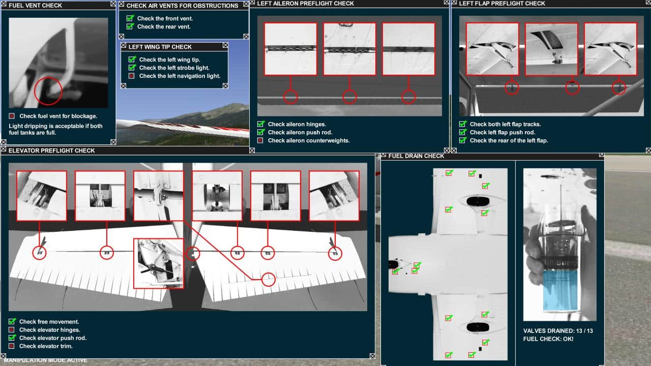Toggle Check the rear of the left flap
651x366 pixels.
462,140
